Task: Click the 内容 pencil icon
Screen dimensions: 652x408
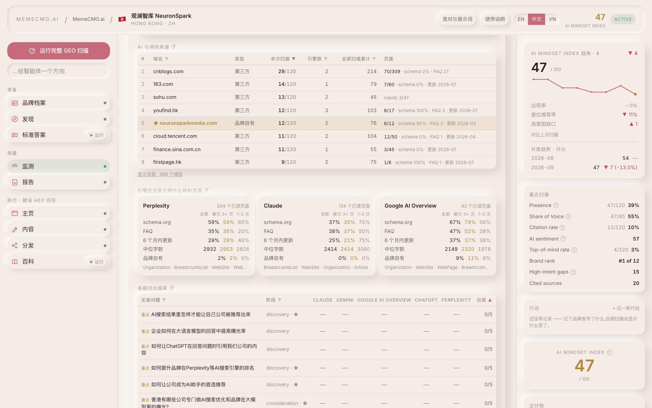Action: pyautogui.click(x=14, y=229)
